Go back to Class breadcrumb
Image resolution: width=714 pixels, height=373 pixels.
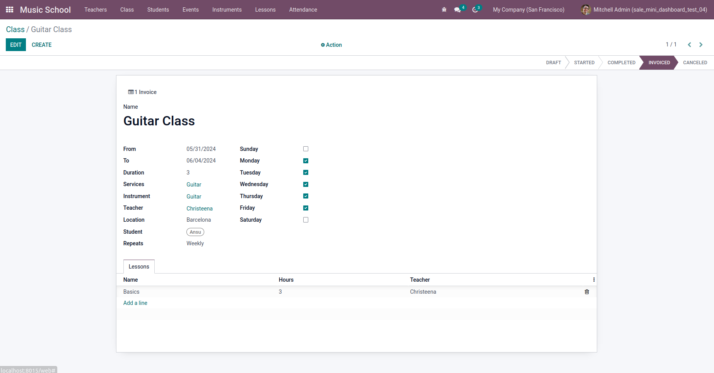coord(15,29)
